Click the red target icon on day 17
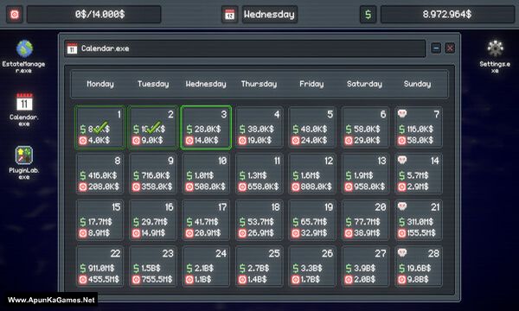Screen dimensions: 519x311 click(x=189, y=233)
